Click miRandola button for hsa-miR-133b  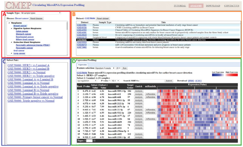pyautogui.click(x=150, y=119)
